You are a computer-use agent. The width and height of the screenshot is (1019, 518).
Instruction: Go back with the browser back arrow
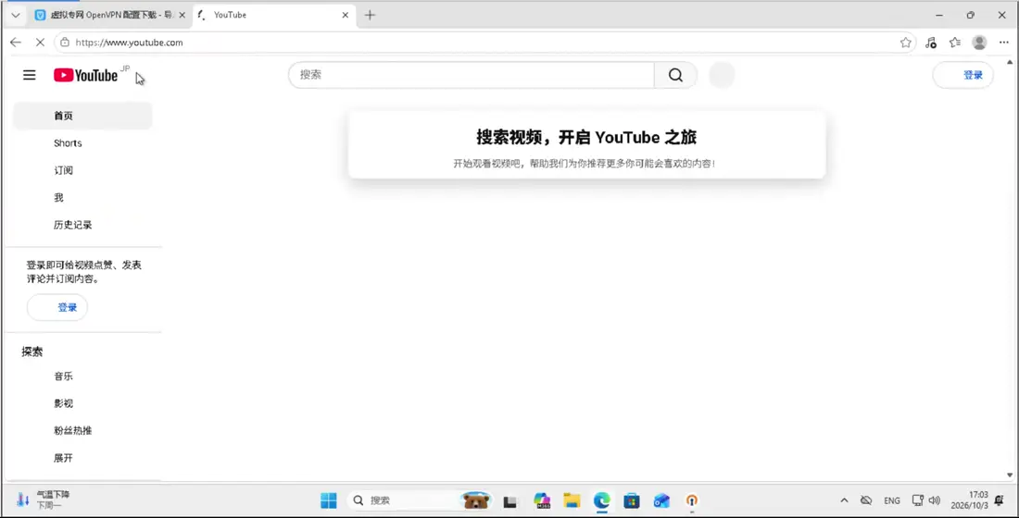click(x=16, y=43)
